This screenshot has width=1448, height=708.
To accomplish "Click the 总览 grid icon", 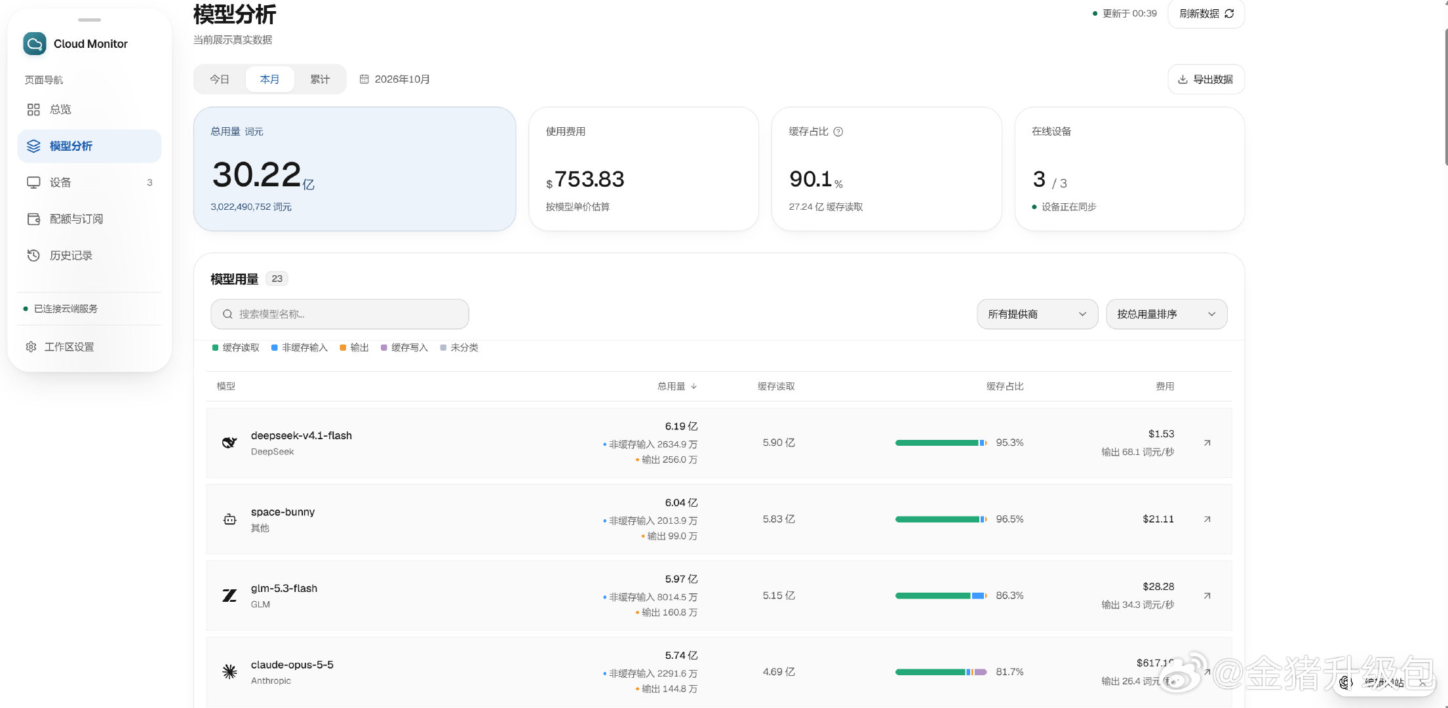I will pos(33,109).
